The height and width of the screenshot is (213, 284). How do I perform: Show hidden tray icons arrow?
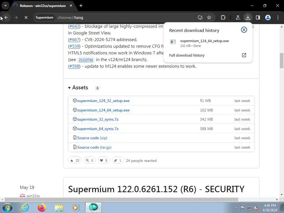[x=236, y=208]
